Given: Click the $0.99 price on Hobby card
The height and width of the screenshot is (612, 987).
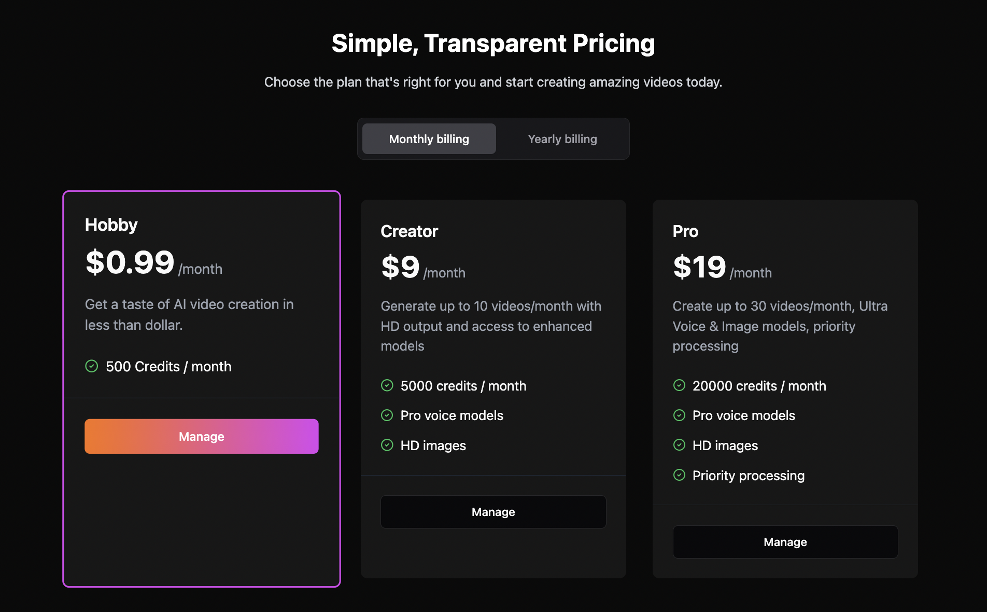Looking at the screenshot, I should coord(130,262).
